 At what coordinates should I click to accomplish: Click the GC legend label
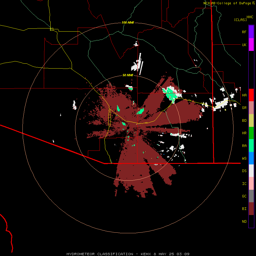244,196
